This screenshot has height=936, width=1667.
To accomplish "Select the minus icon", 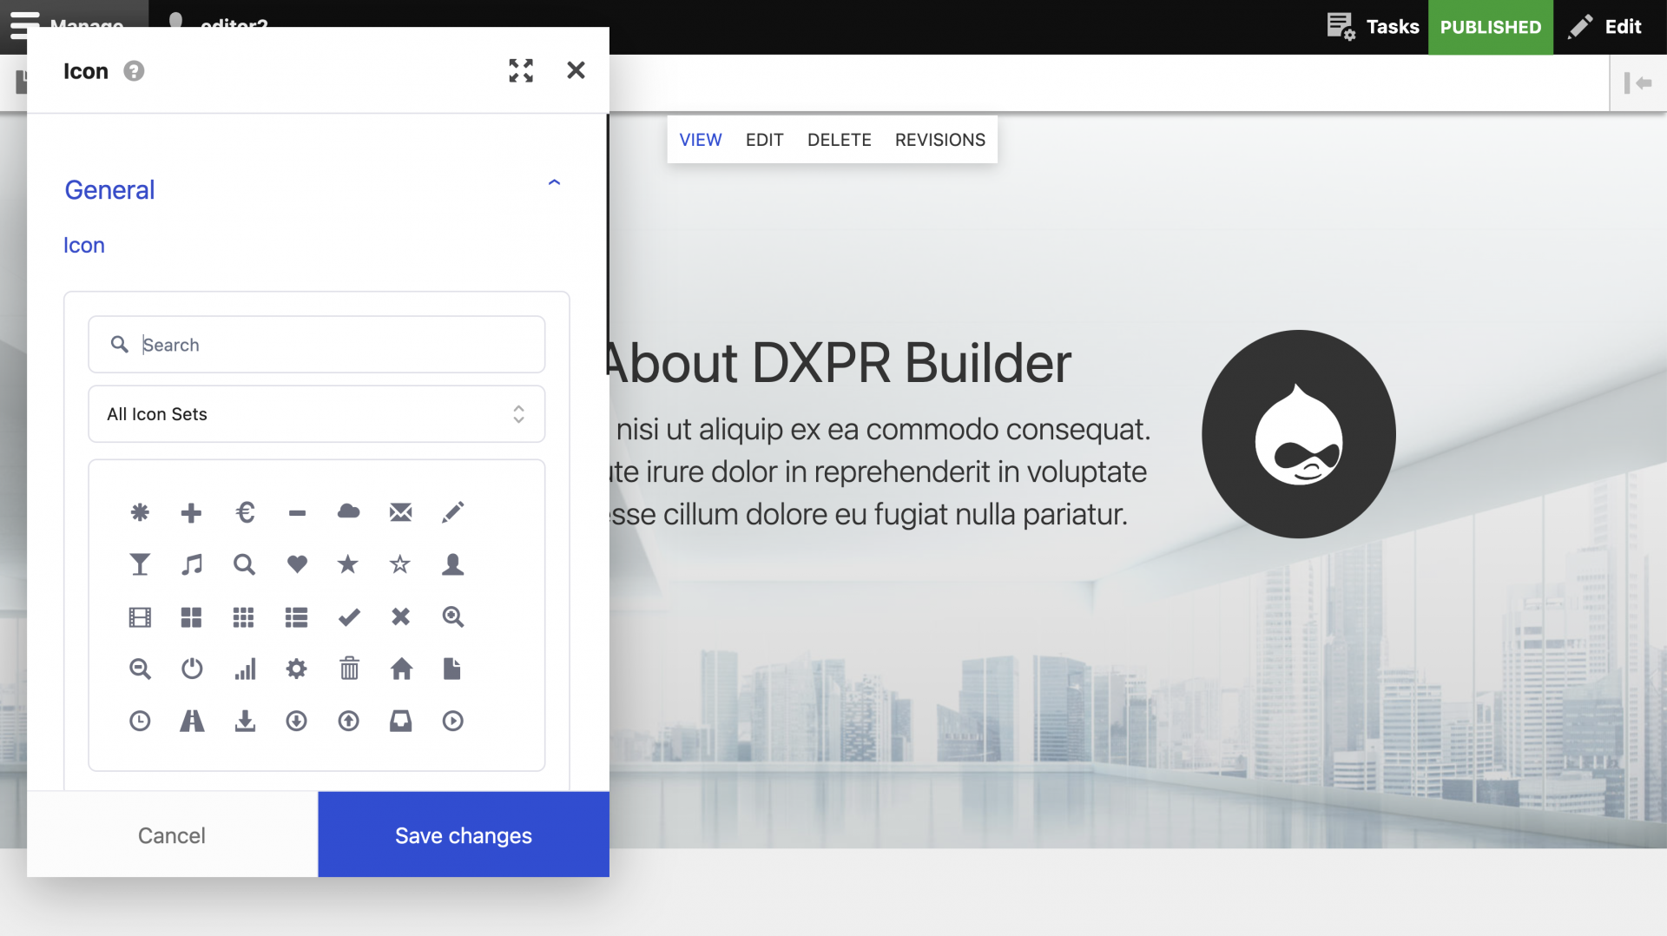I will 297,513.
